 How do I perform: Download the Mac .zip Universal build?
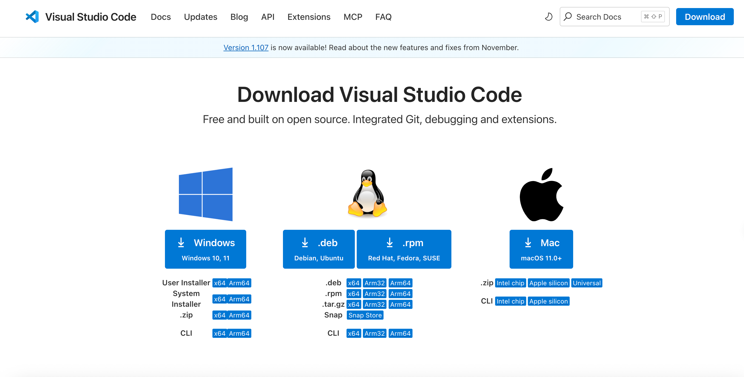pyautogui.click(x=587, y=283)
